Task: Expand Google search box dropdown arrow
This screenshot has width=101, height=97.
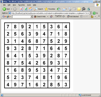Action: coord(32,16)
